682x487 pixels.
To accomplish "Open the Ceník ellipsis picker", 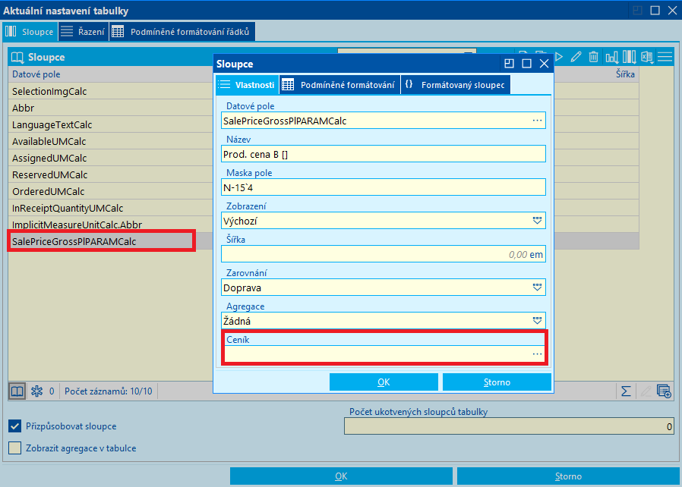I will (x=537, y=354).
